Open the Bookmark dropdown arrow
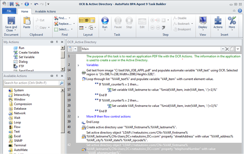 tap(192, 24)
